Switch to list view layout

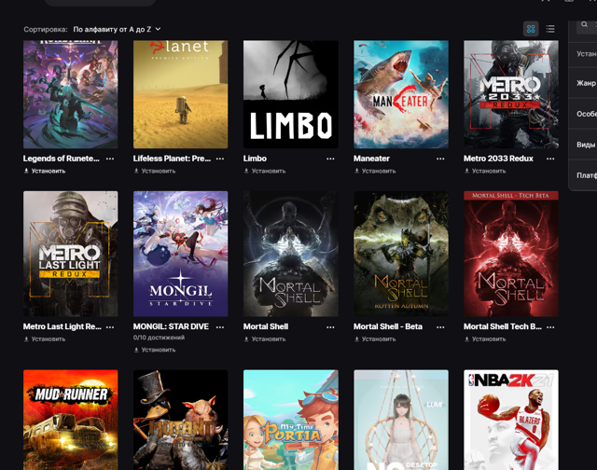tap(550, 29)
